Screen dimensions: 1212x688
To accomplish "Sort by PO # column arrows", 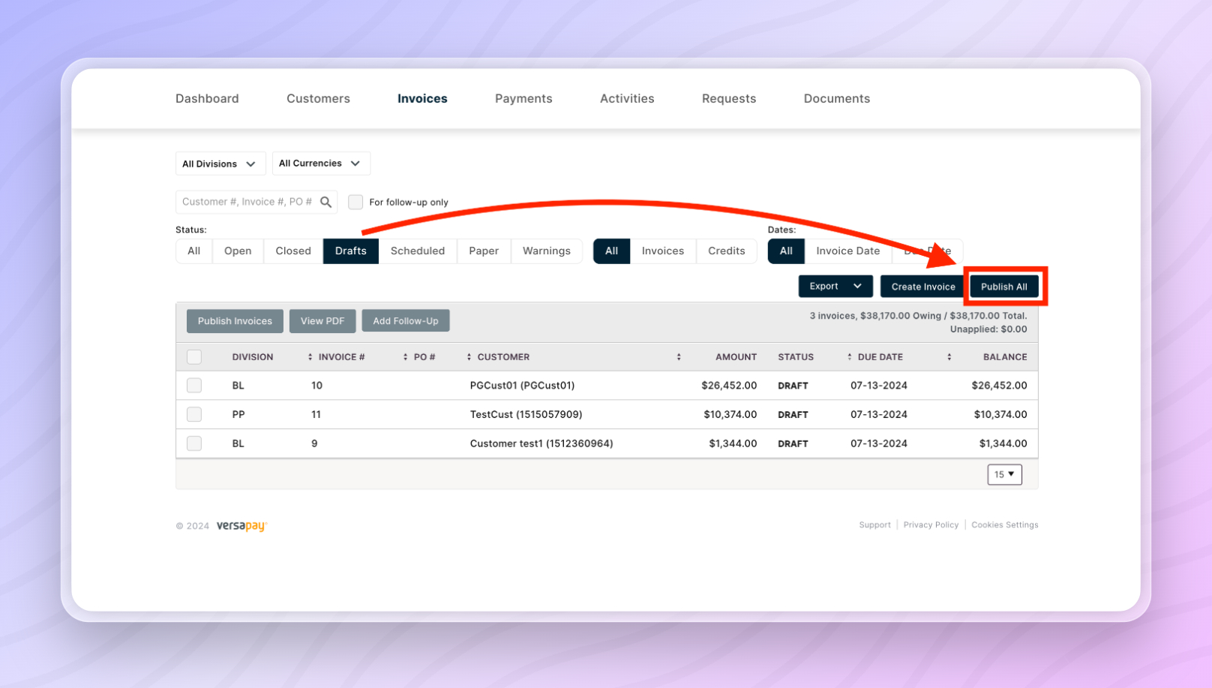I will coord(469,357).
